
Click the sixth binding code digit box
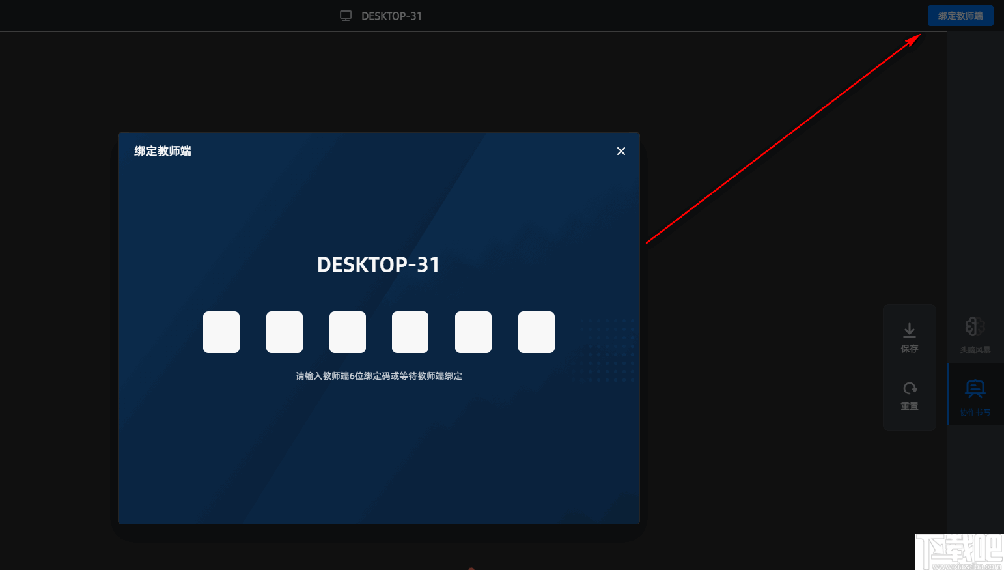click(537, 332)
